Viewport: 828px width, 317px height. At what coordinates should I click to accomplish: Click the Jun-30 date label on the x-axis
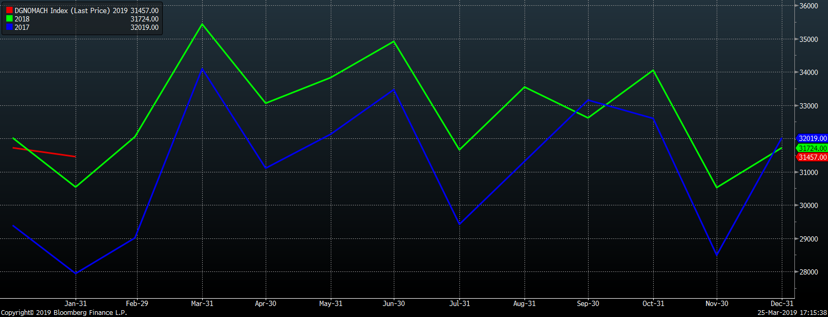[x=394, y=303]
